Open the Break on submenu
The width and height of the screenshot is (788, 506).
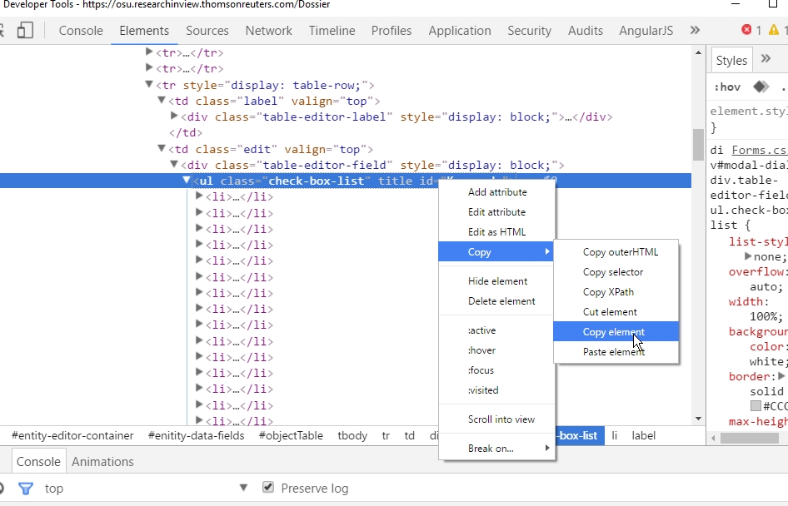coord(497,449)
